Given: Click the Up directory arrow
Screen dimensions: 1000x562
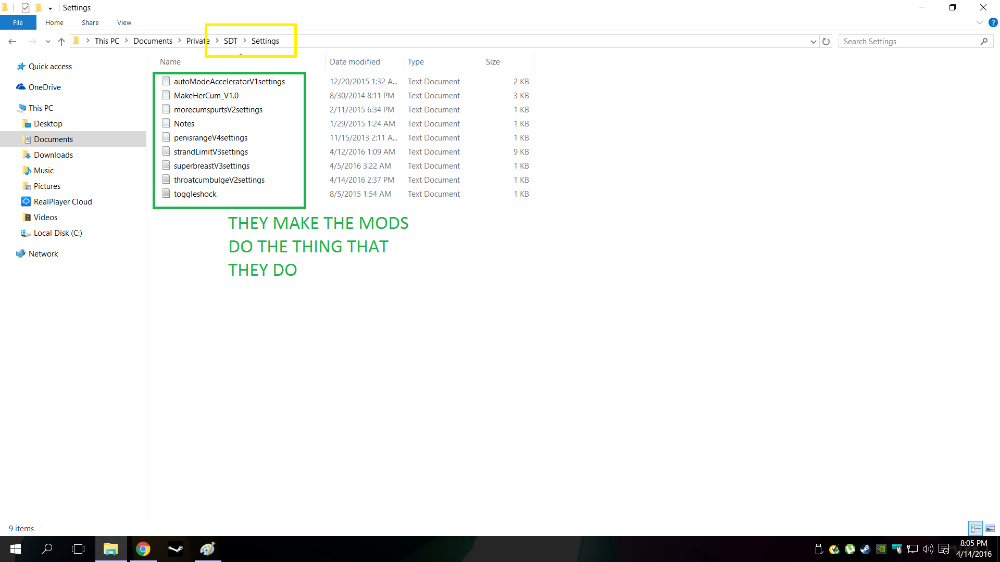Looking at the screenshot, I should click(61, 42).
